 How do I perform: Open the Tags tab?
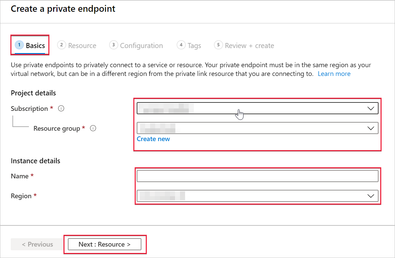[194, 46]
